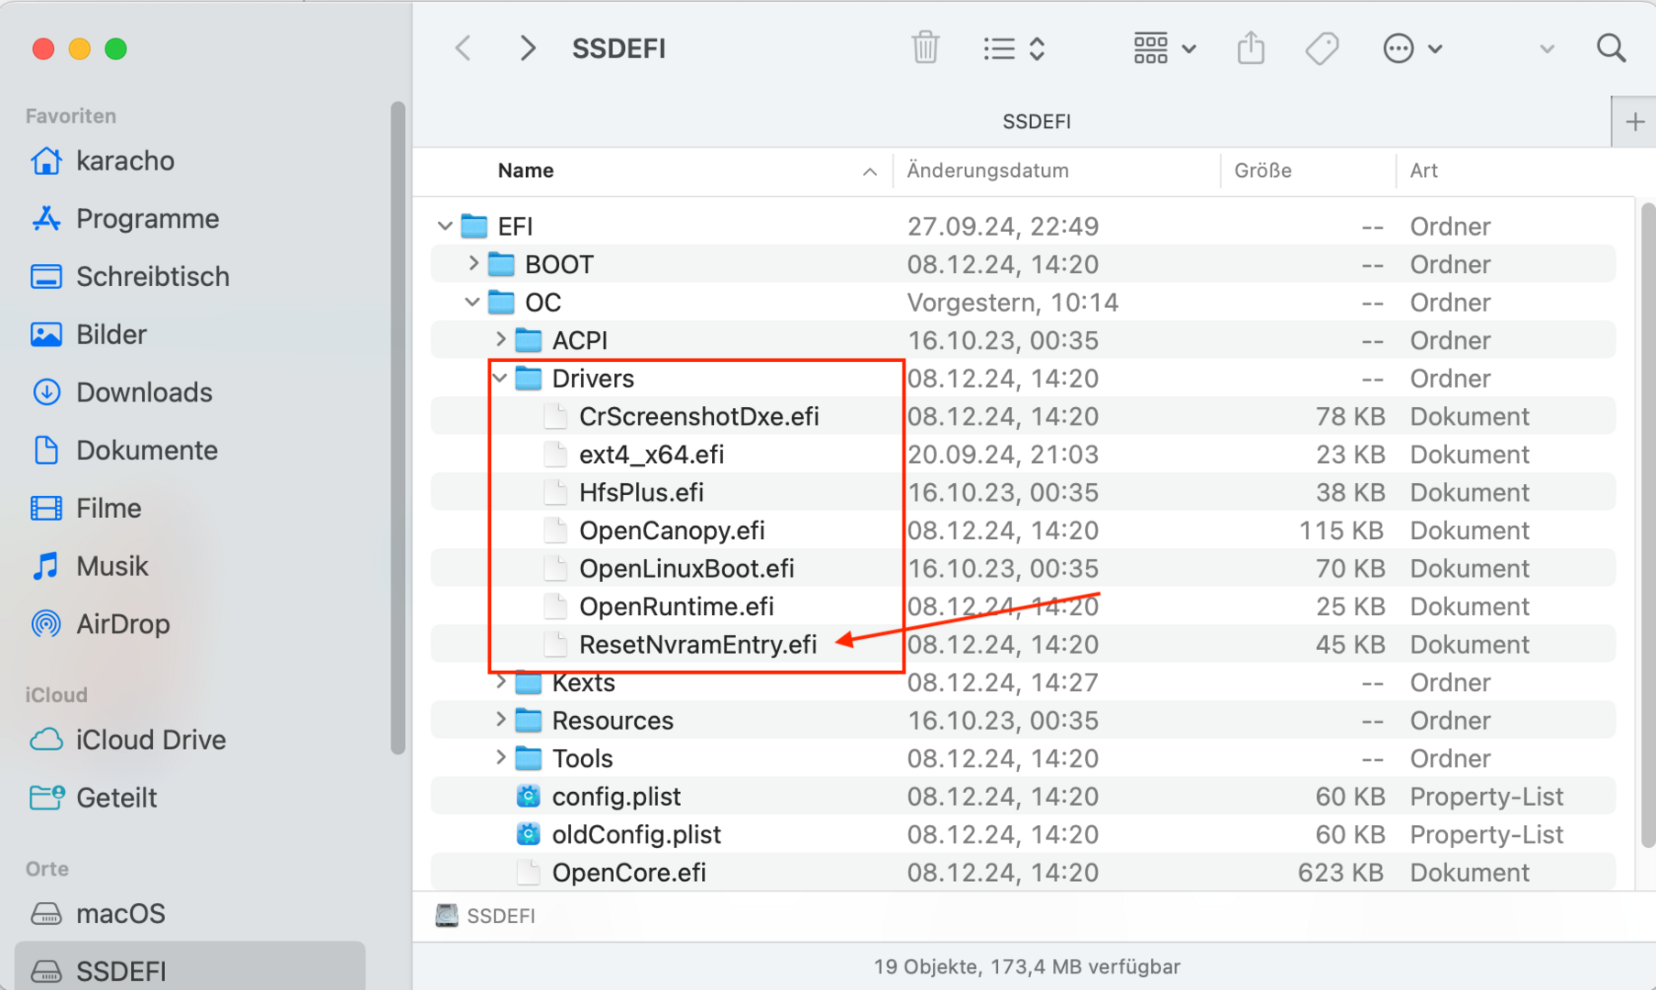
Task: Expand the Kexts folder
Action: pyautogui.click(x=500, y=682)
